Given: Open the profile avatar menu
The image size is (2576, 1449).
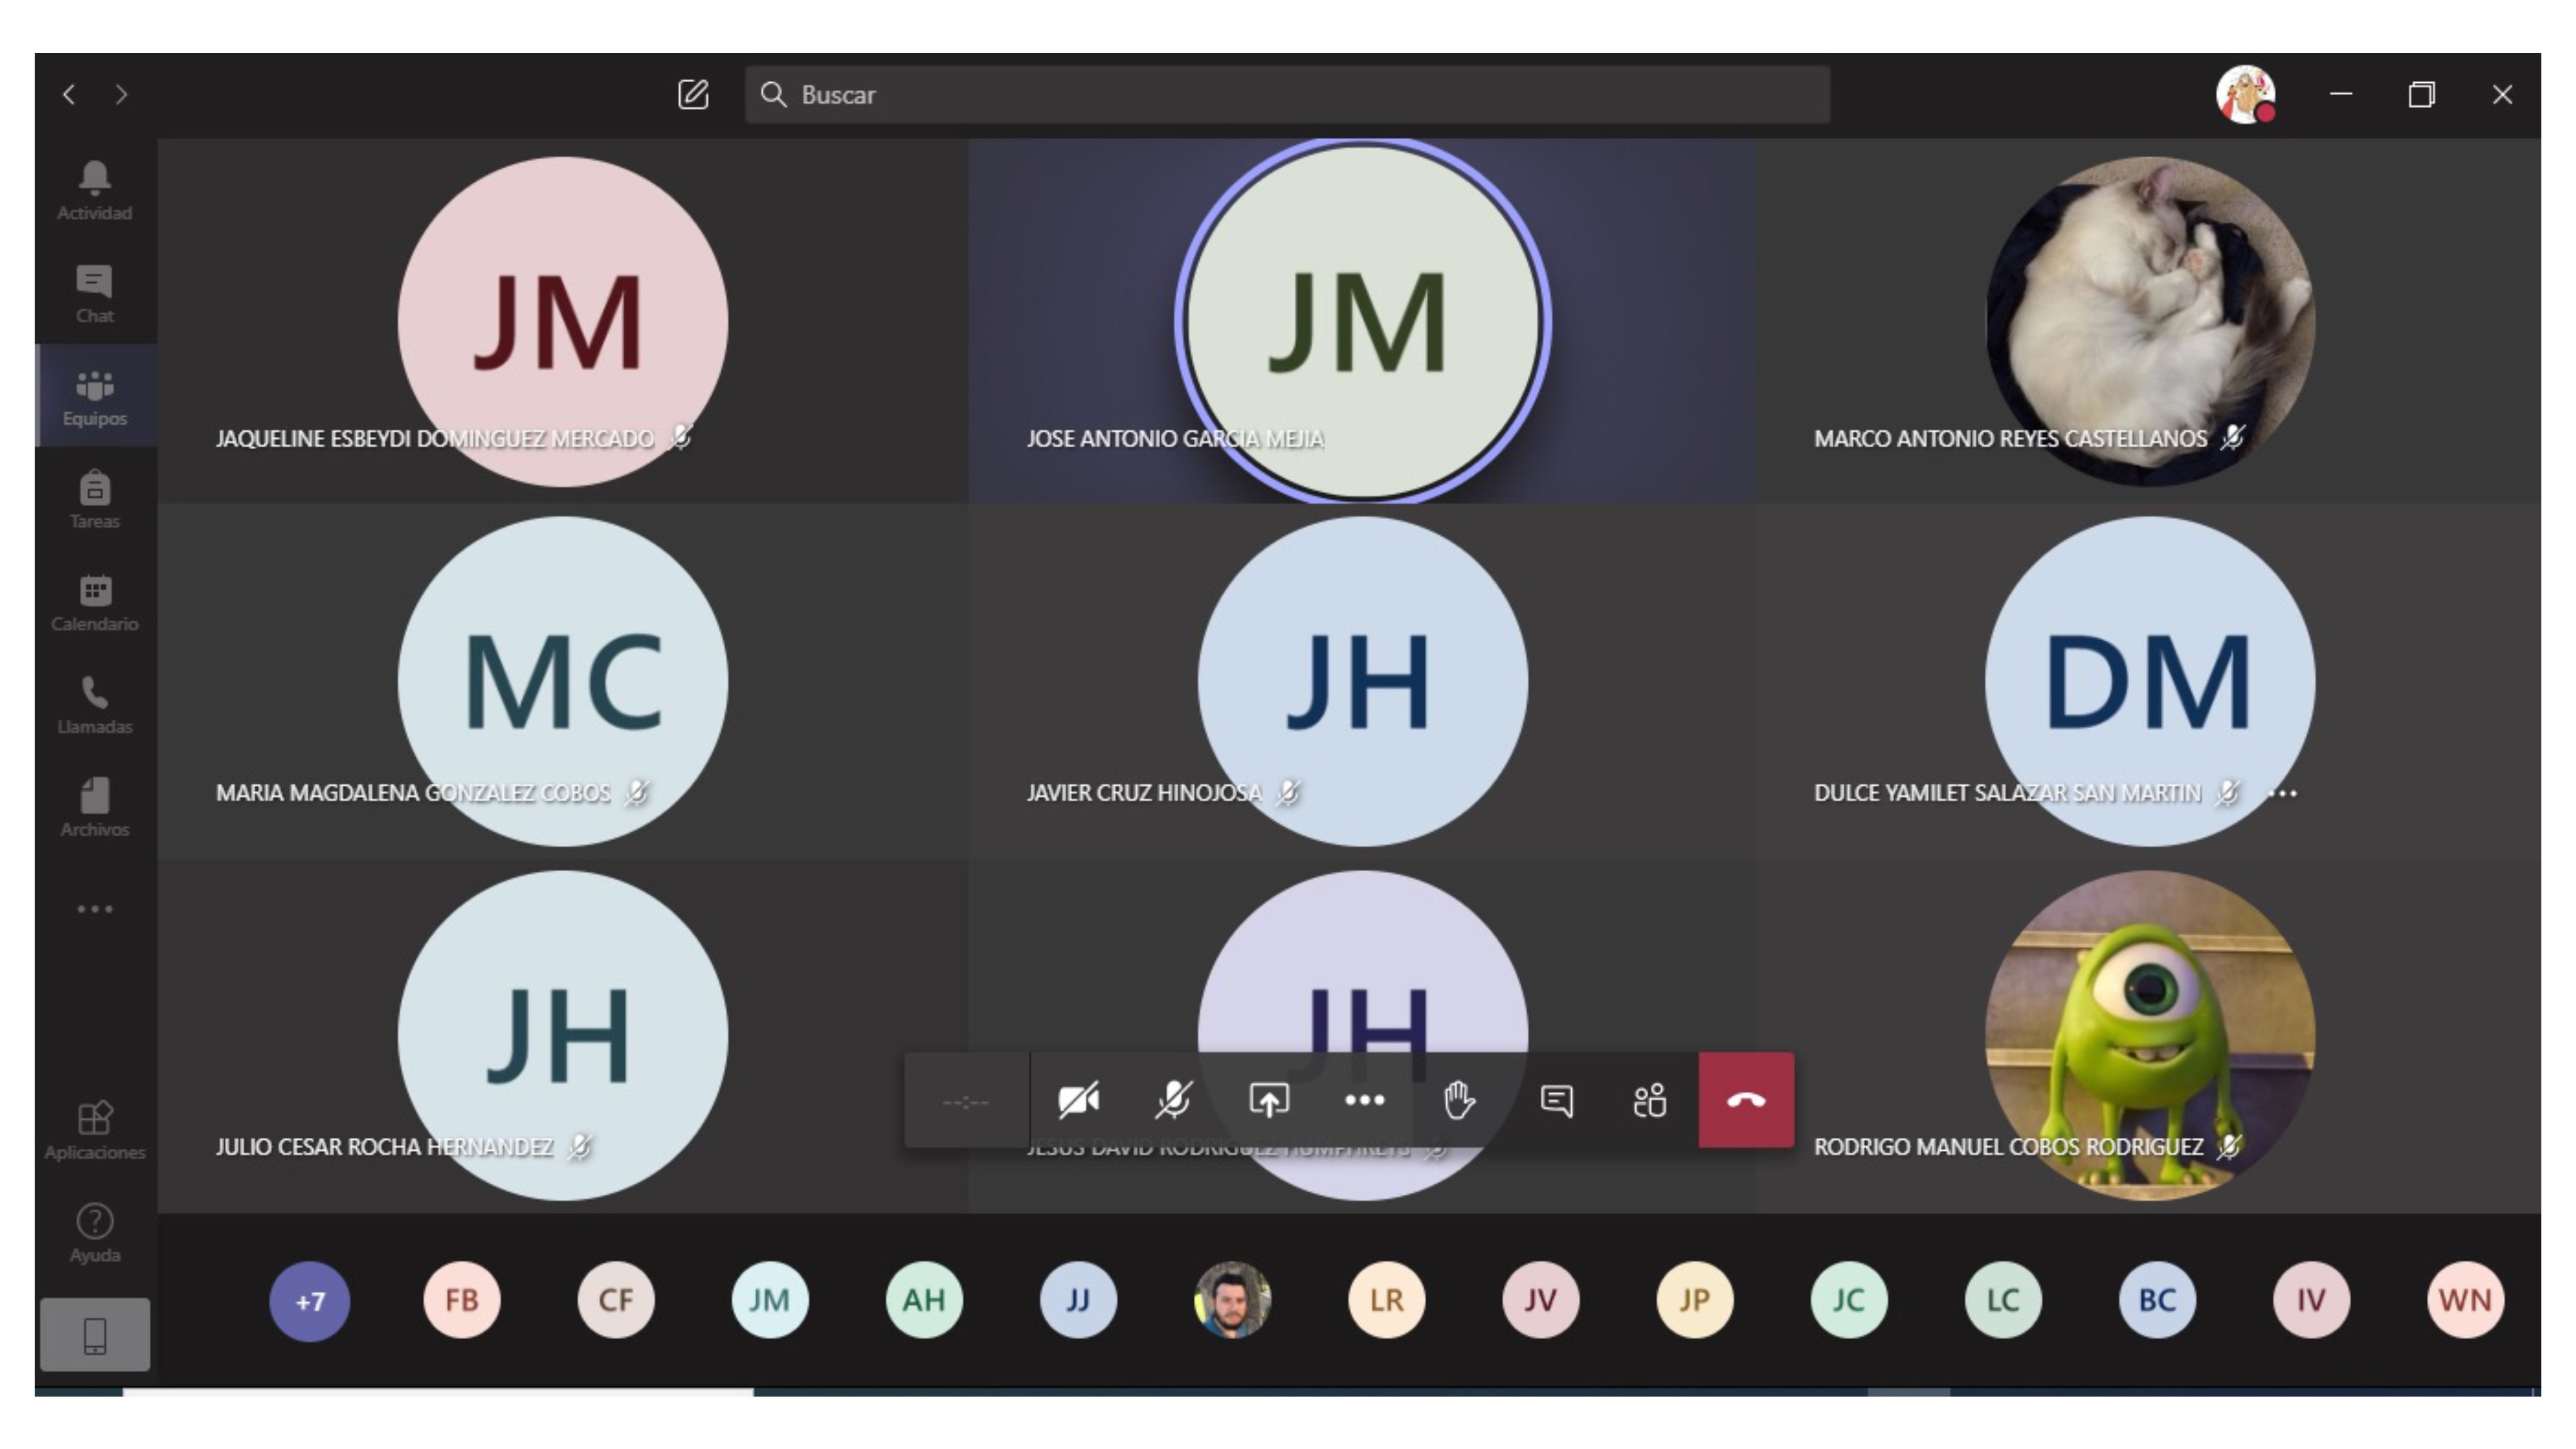Looking at the screenshot, I should pos(2246,95).
